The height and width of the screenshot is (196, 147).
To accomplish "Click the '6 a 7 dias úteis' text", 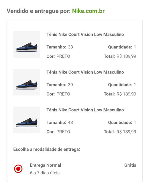I will [45, 173].
